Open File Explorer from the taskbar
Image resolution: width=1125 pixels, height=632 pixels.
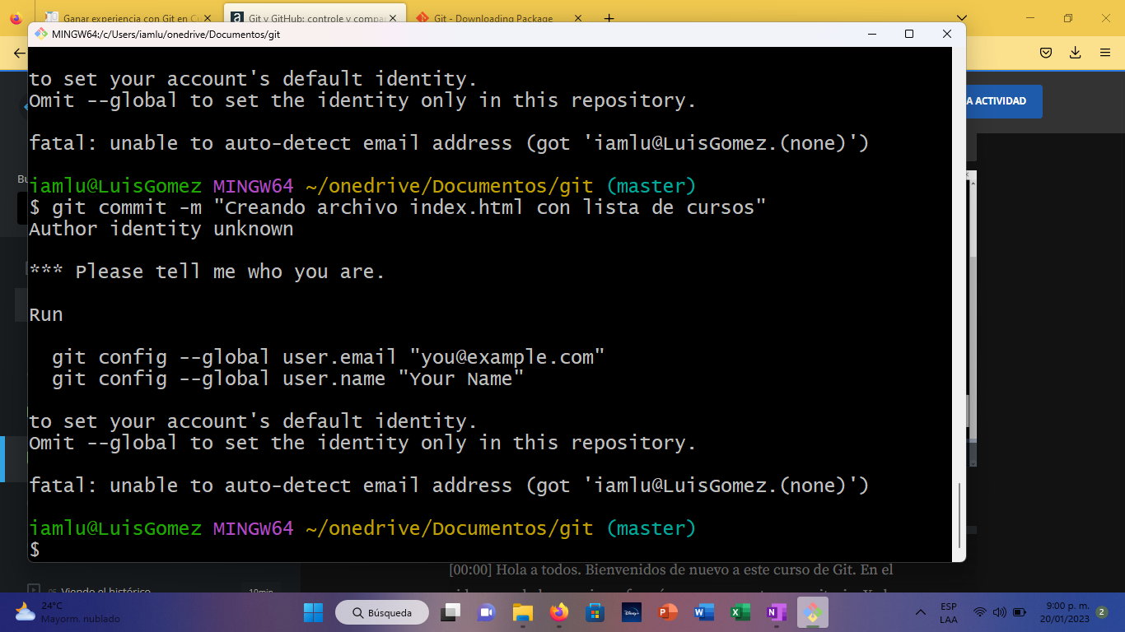pos(523,612)
